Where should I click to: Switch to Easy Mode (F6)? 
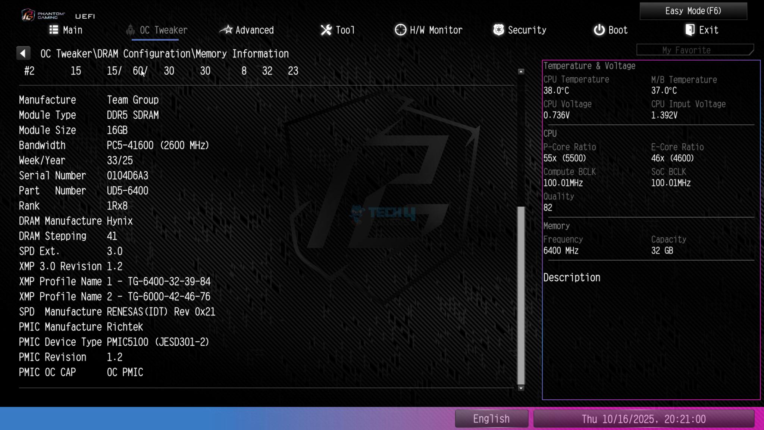[x=693, y=11]
